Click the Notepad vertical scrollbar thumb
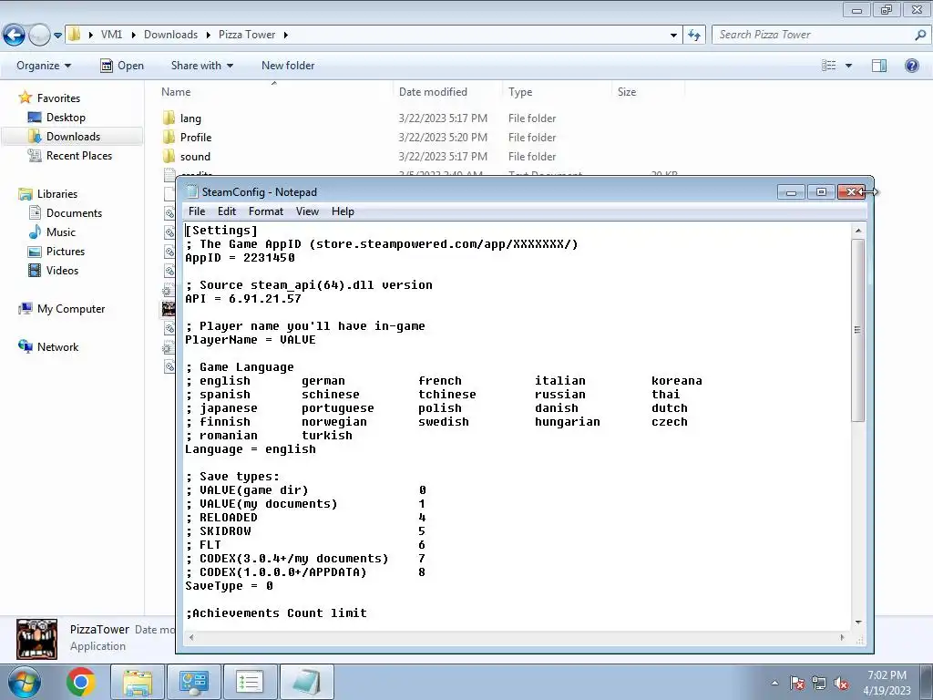The image size is (933, 700). [857, 330]
